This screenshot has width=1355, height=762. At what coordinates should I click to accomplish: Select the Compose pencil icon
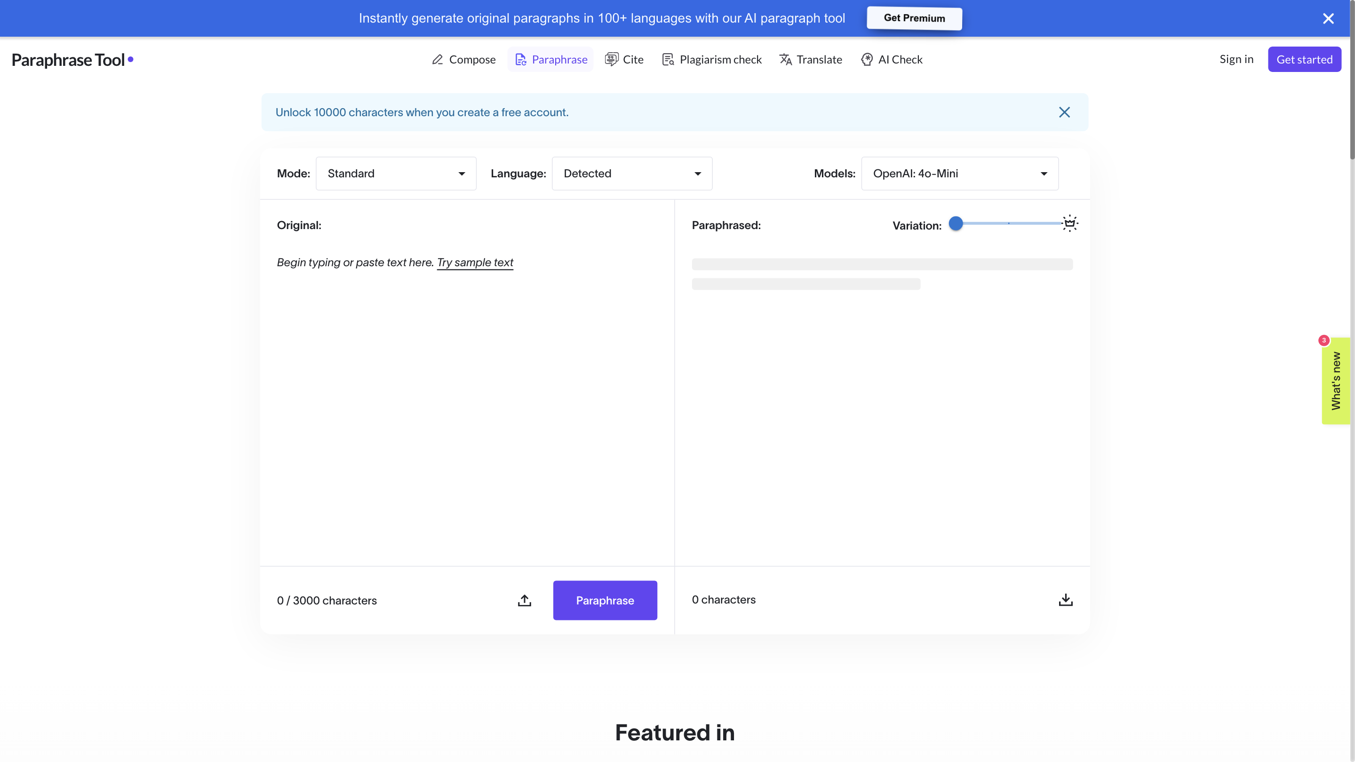point(437,59)
